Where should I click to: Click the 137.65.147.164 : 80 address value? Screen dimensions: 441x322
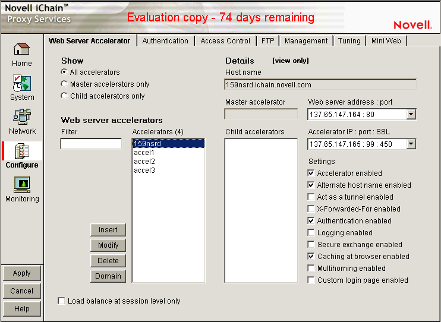tap(342, 115)
